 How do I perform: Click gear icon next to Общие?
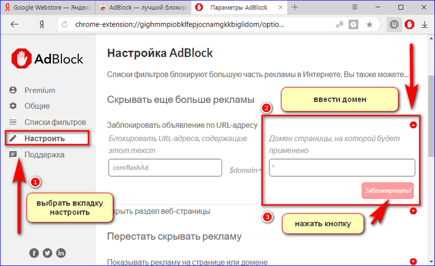[13, 106]
